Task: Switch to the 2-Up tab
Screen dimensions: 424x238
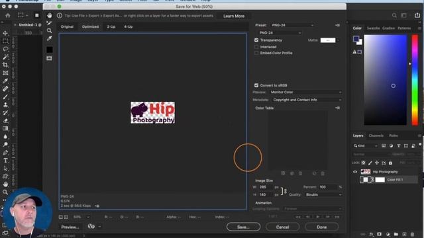Action: (x=111, y=26)
